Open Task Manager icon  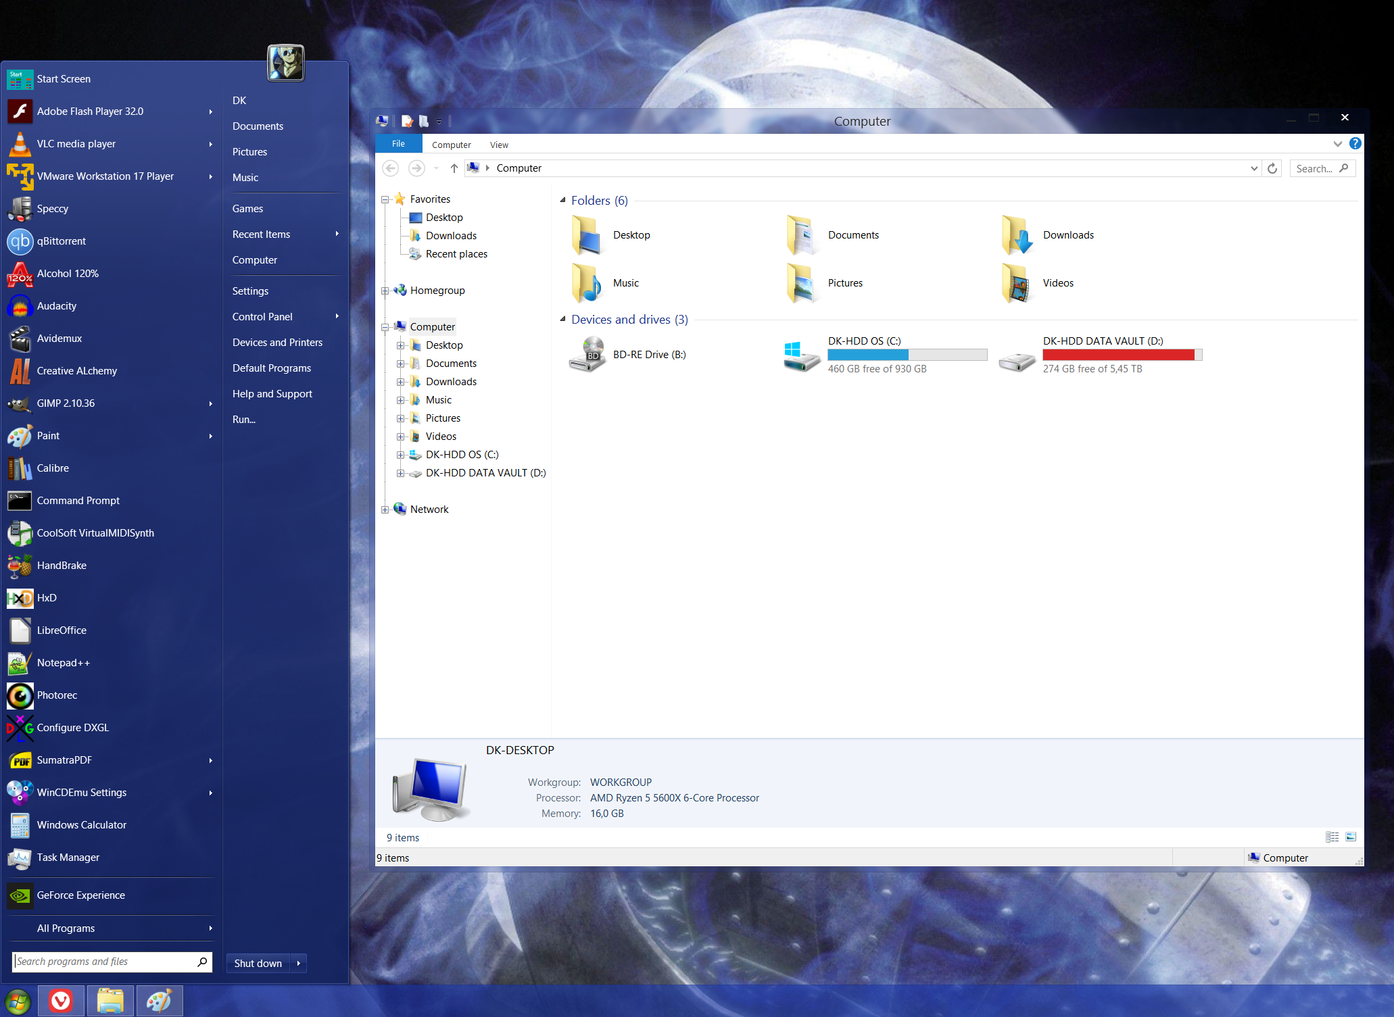[x=20, y=858]
